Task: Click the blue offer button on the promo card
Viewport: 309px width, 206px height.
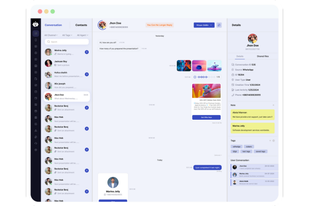Action: (206, 117)
